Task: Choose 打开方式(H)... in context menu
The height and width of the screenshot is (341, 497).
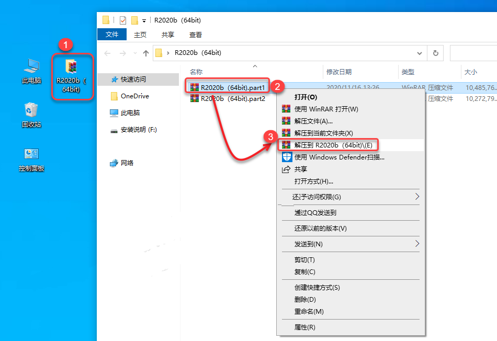Action: pos(350,181)
